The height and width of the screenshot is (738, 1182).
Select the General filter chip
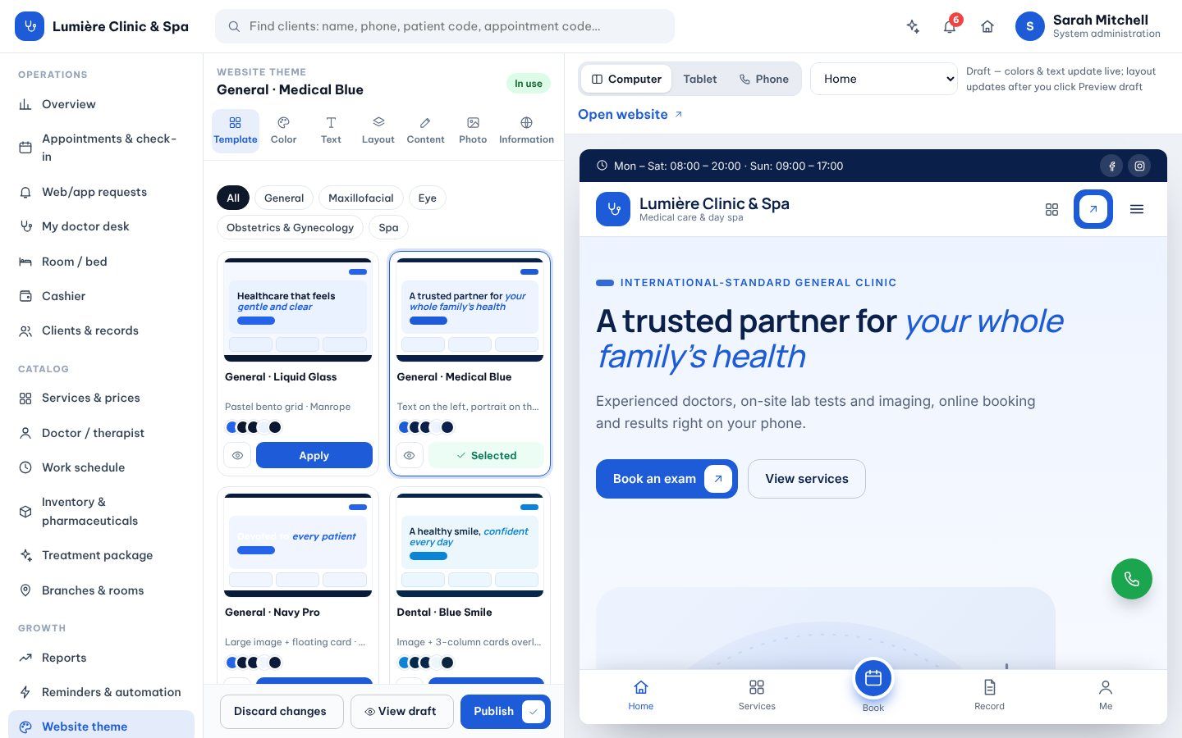coord(284,198)
